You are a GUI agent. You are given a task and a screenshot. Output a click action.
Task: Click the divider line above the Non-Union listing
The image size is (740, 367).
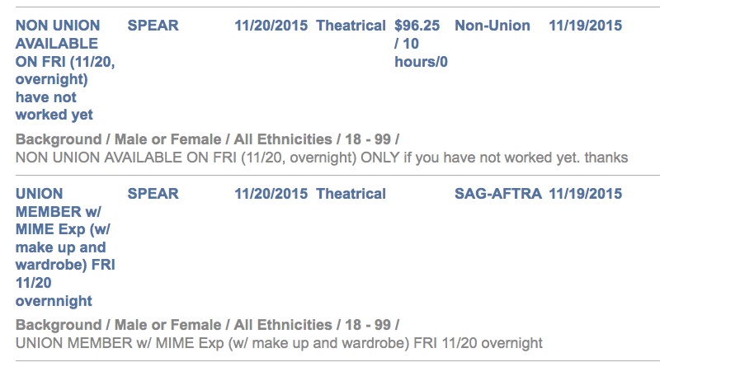click(337, 7)
